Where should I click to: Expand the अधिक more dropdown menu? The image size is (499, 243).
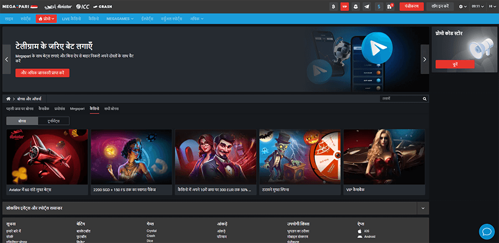196,19
